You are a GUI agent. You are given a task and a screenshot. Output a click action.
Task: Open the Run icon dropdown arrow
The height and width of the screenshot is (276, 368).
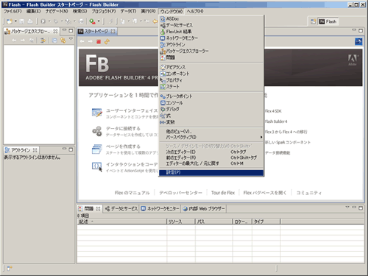(x=49, y=21)
